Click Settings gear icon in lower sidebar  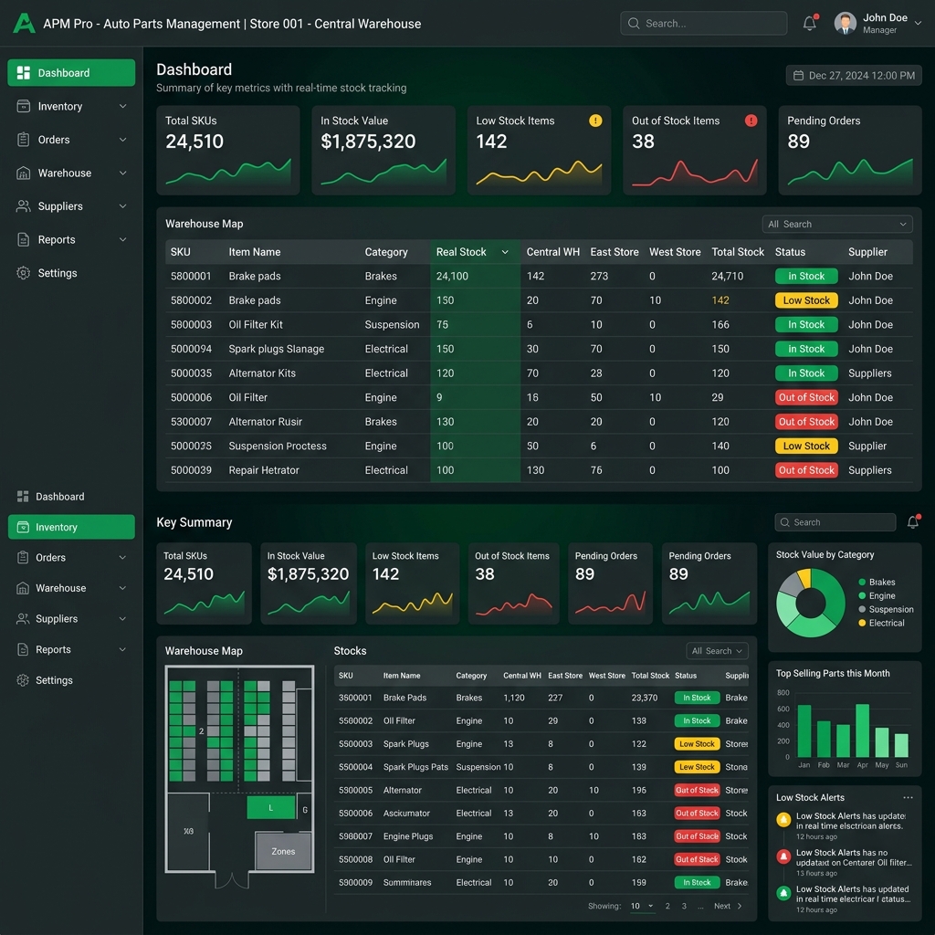23,680
